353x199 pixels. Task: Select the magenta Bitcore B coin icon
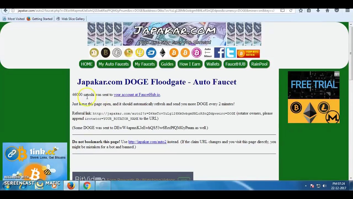[x=197, y=53]
